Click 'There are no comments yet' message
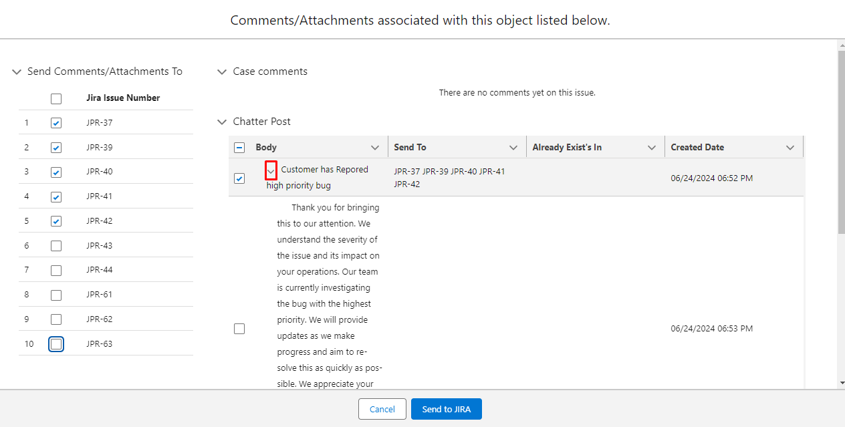 coord(517,93)
